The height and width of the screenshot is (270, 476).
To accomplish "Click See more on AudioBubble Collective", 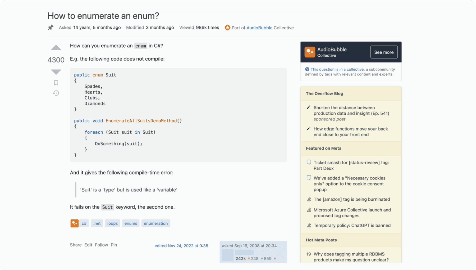I will pyautogui.click(x=384, y=52).
